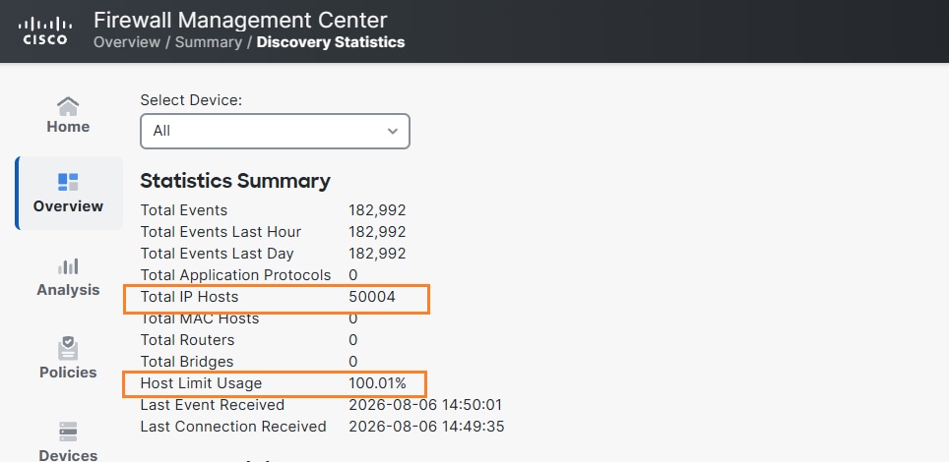Click the Home menu label

pyautogui.click(x=68, y=127)
